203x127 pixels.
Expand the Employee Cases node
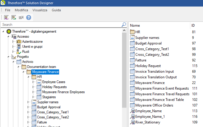tap(33, 82)
